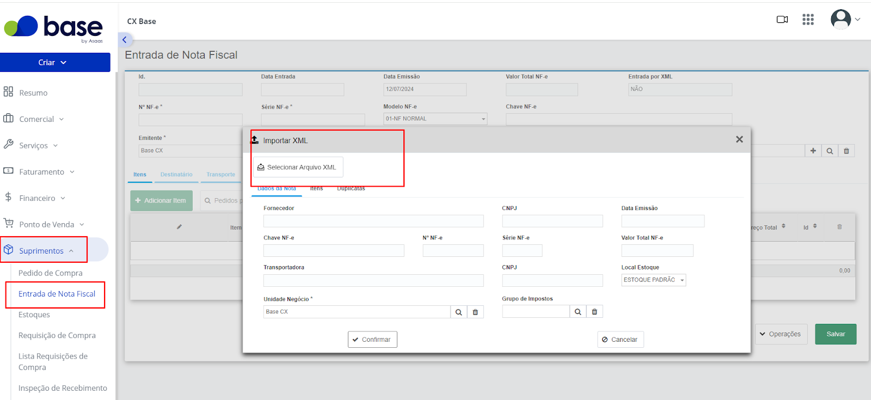Click the dialog Chave NF-e field
Screen dimensions: 871x400
[x=334, y=250]
